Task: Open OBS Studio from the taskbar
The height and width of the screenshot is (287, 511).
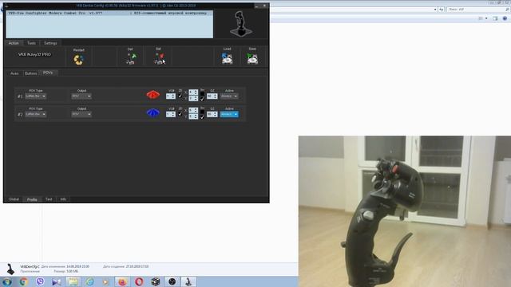Action: (x=172, y=281)
